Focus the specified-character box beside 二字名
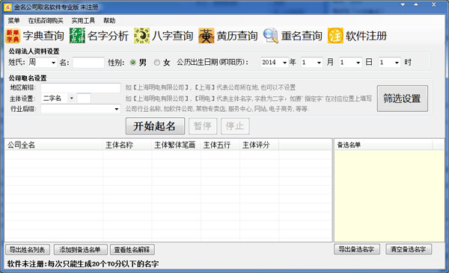This screenshot has height=273, width=449. 84,98
